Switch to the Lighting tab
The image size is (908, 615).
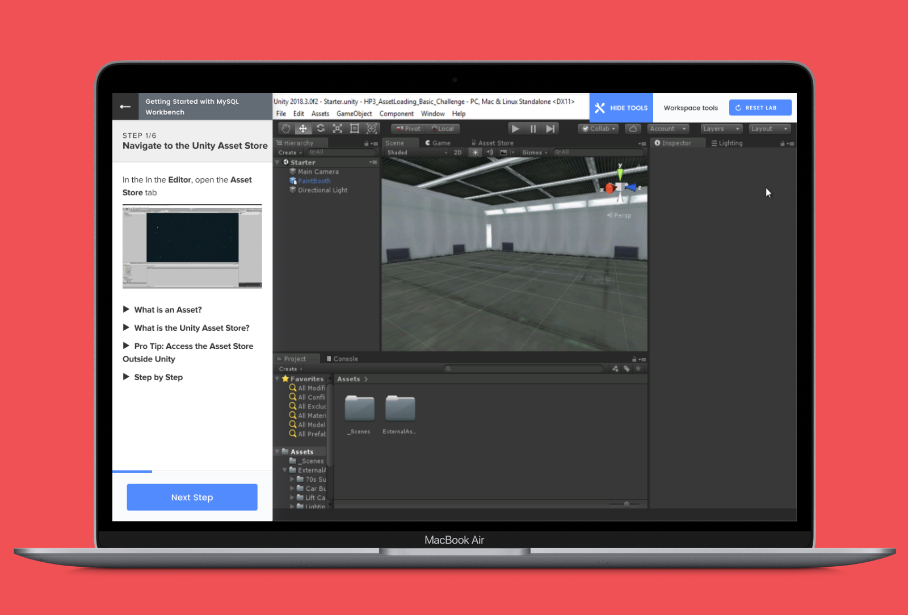727,144
